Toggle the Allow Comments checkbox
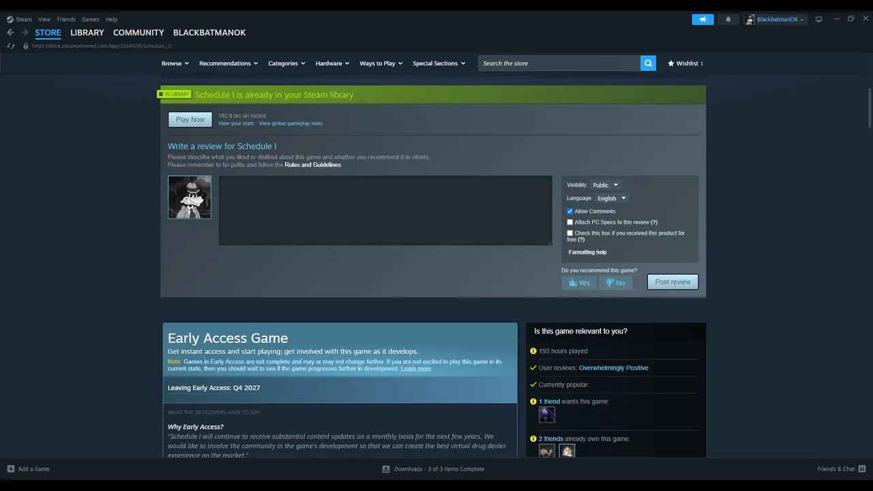Screen dimensions: 873x491 pyautogui.click(x=570, y=211)
